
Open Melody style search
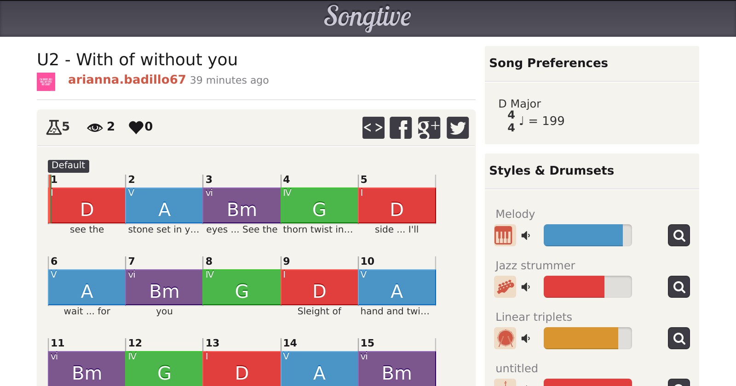click(x=678, y=236)
